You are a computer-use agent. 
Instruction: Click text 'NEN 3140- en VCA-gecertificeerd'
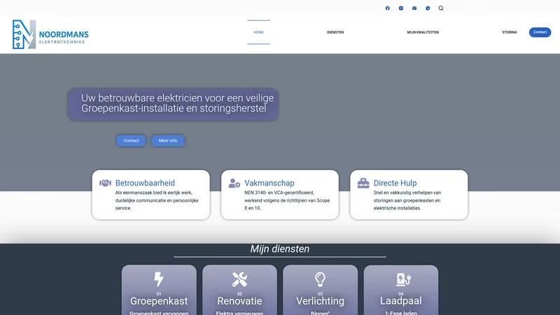[279, 193]
